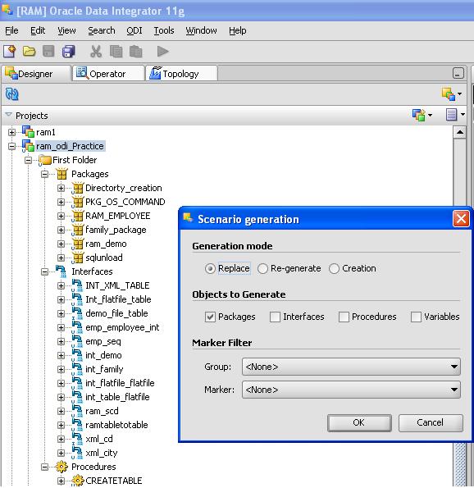Click the interface icon beside emp_seq

point(77,341)
